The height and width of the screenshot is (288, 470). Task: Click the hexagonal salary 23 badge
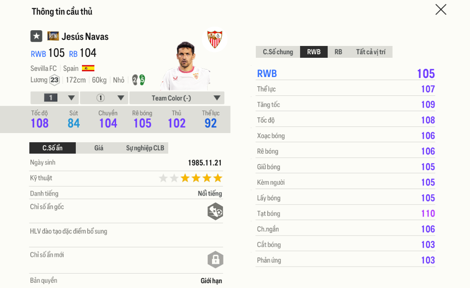[54, 80]
